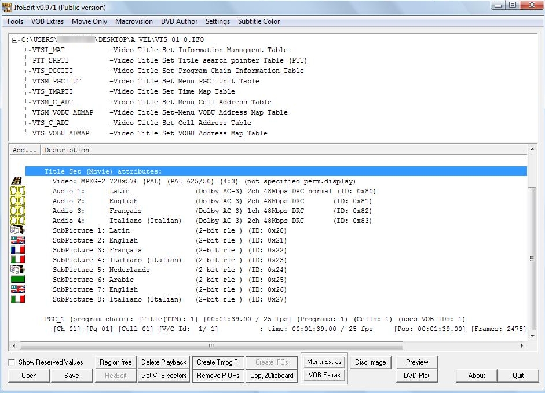Open the Macrovision menu
Image resolution: width=545 pixels, height=393 pixels.
[x=134, y=21]
